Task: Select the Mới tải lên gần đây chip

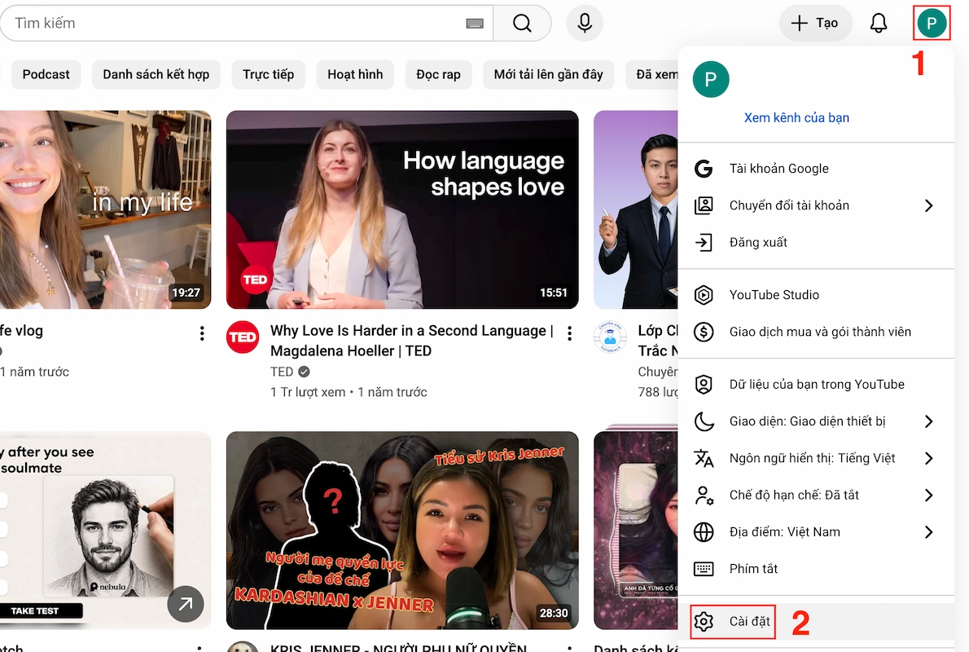Action: 548,75
